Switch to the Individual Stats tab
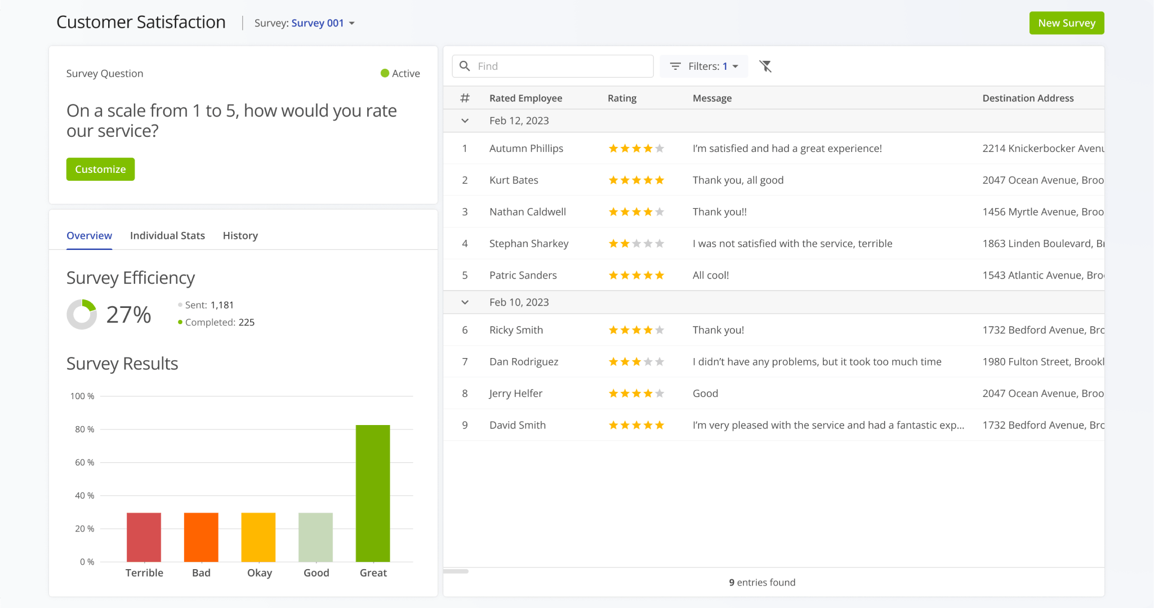Image resolution: width=1154 pixels, height=608 pixels. (167, 235)
